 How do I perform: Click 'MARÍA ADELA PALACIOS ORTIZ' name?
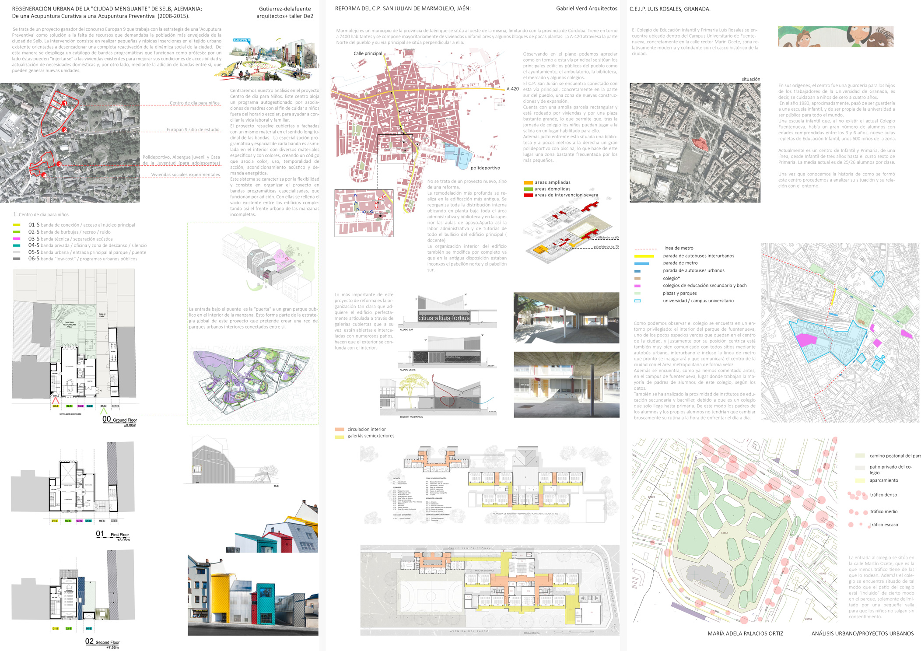tap(745, 633)
